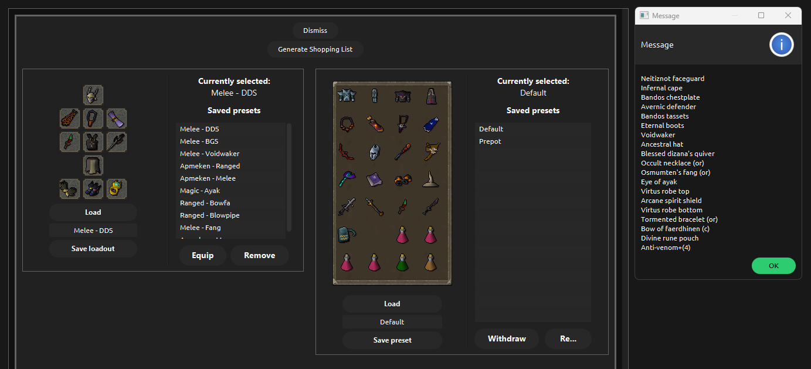The height and width of the screenshot is (369, 811).
Task: Select the blue cape in the inventory
Action: [431, 124]
